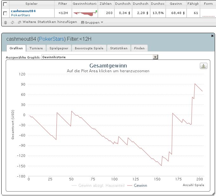Switch to the Finden tab

139,48
